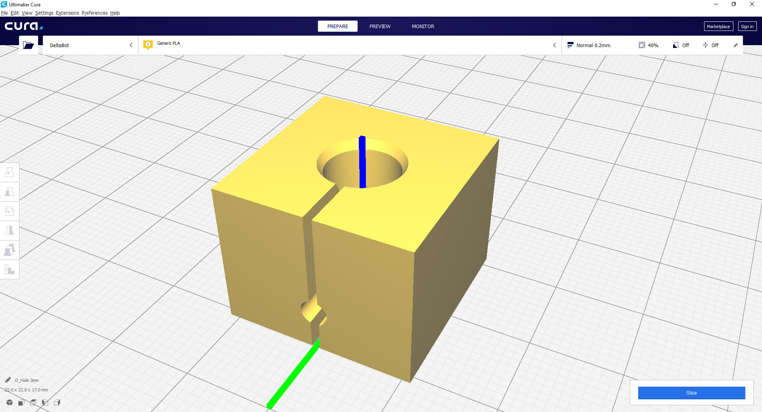Expand the DeltaBot printer selector

[91, 45]
